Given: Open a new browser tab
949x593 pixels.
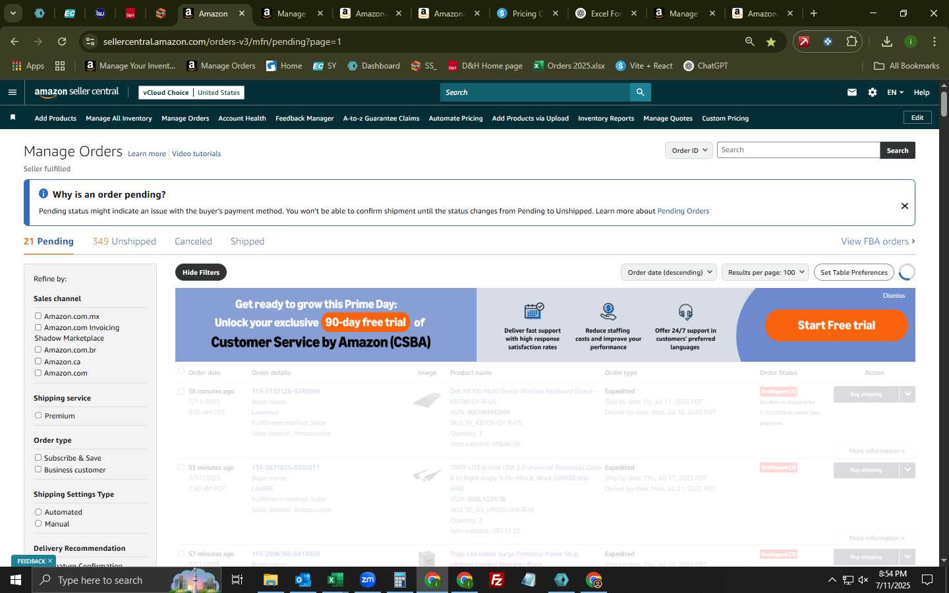Looking at the screenshot, I should pyautogui.click(x=814, y=13).
